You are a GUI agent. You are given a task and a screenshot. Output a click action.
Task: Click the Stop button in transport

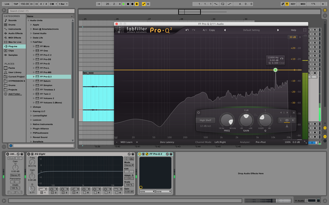[x=128, y=4]
